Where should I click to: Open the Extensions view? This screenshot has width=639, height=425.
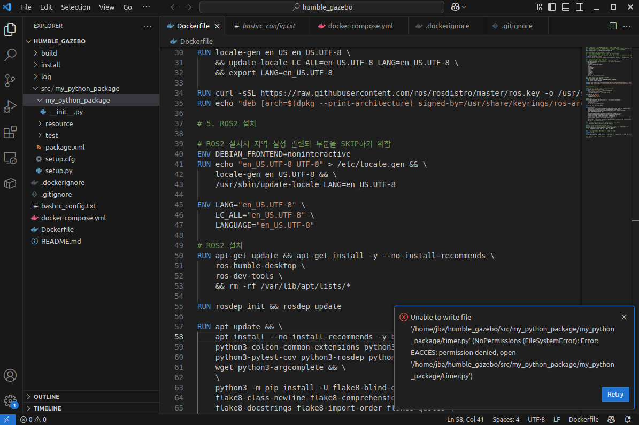tap(10, 132)
